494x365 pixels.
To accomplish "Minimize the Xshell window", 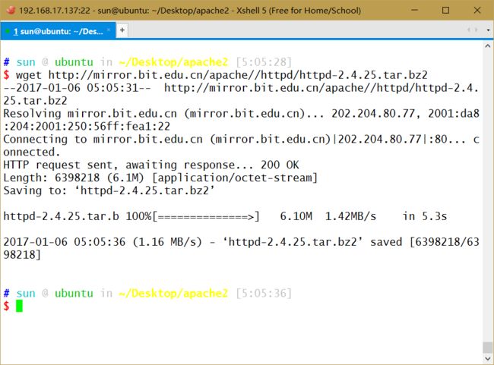I will pos(415,10).
